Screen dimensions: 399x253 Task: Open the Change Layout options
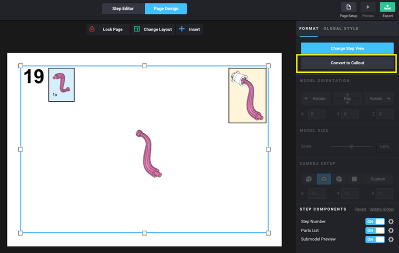[152, 29]
